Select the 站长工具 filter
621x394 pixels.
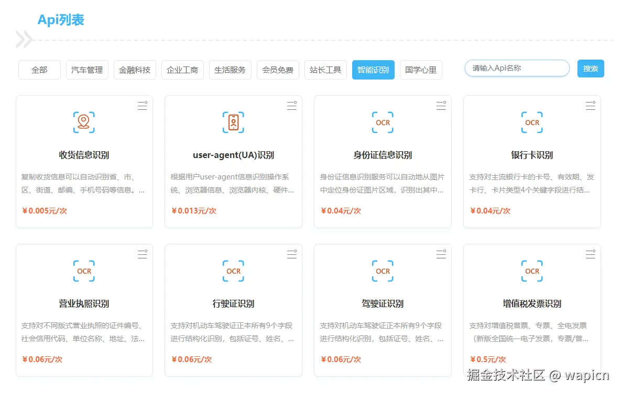click(325, 70)
